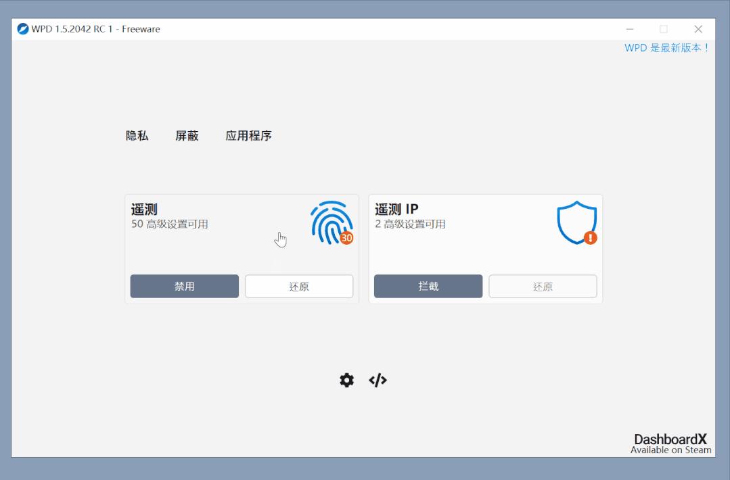Click 还原 button on 遥测 IP card

pyautogui.click(x=543, y=286)
